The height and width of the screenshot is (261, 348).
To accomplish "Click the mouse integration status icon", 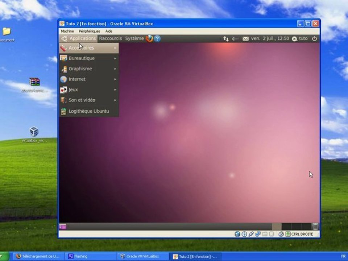I will pos(281,234).
